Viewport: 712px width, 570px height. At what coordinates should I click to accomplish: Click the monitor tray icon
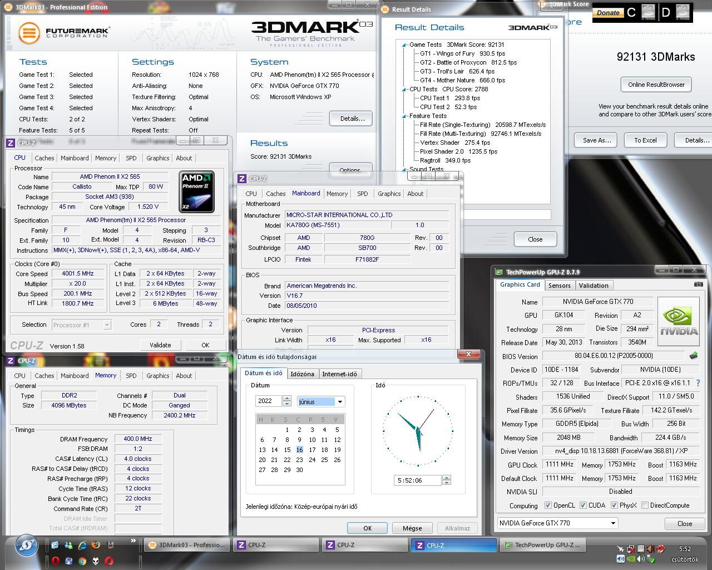pos(641,549)
